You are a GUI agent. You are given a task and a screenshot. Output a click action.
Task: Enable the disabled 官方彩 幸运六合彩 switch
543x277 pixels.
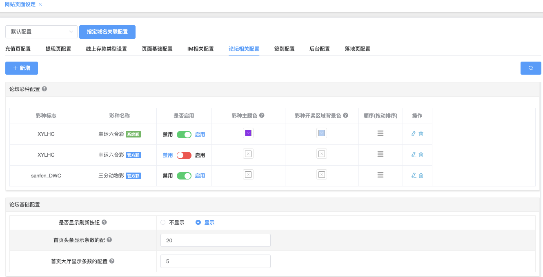pos(184,155)
